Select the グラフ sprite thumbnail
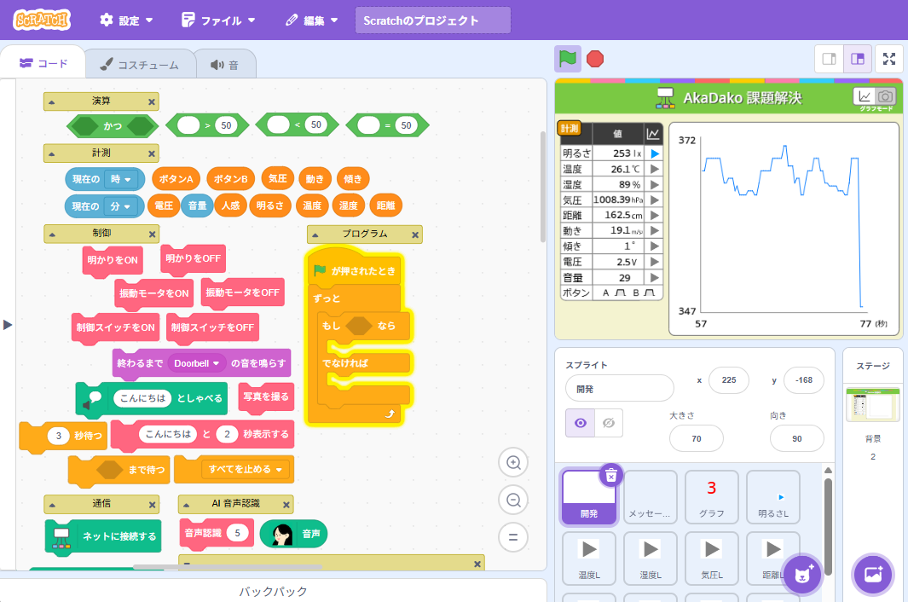The width and height of the screenshot is (908, 602). (711, 496)
